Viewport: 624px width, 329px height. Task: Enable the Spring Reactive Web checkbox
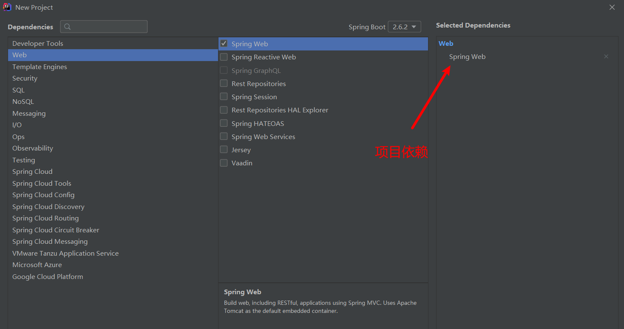point(224,57)
